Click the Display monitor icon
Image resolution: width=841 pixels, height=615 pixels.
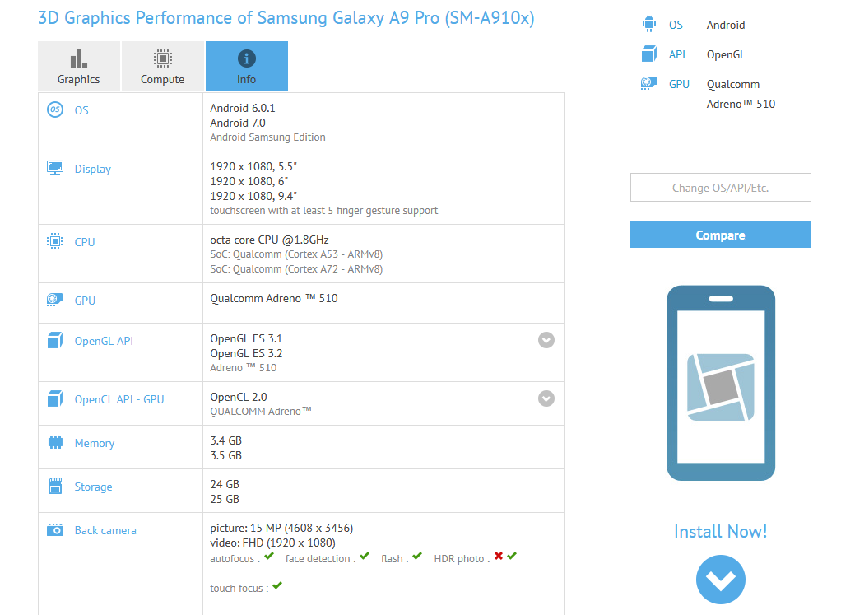point(55,168)
